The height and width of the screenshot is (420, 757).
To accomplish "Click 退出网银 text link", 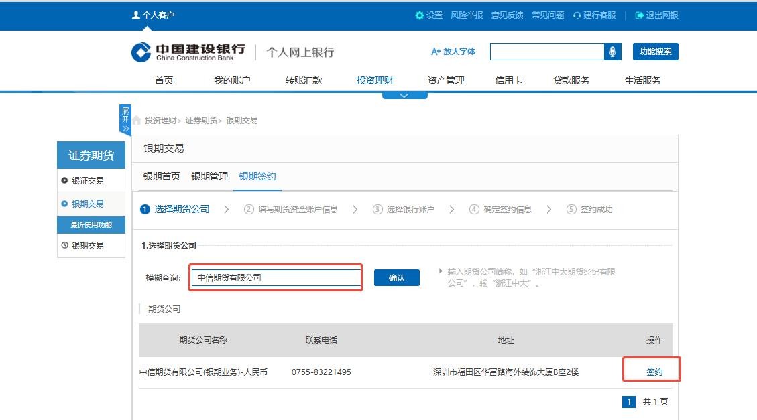I will click(x=662, y=15).
